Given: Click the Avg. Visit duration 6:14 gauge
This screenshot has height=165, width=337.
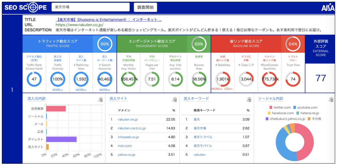Looking at the screenshot, I should pos(175,79).
